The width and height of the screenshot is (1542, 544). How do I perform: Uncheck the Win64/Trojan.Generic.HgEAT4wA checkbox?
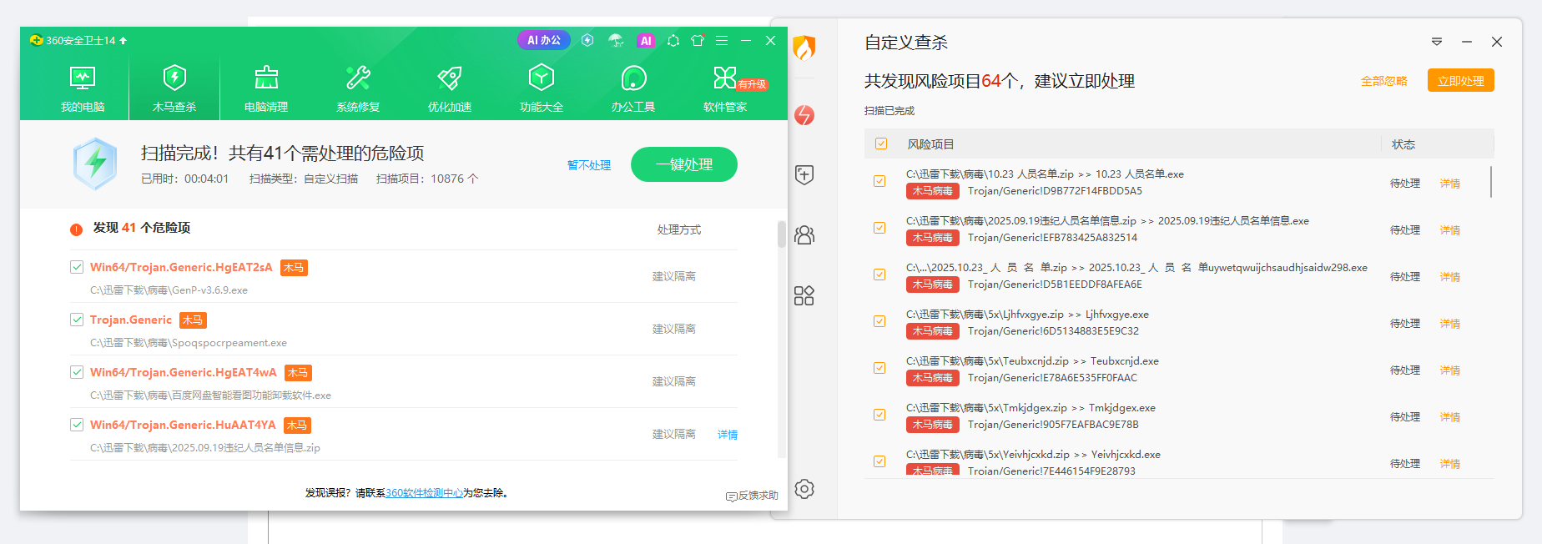[x=77, y=372]
